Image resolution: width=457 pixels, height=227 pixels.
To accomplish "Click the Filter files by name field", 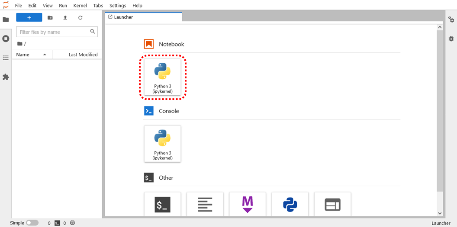I will click(53, 32).
